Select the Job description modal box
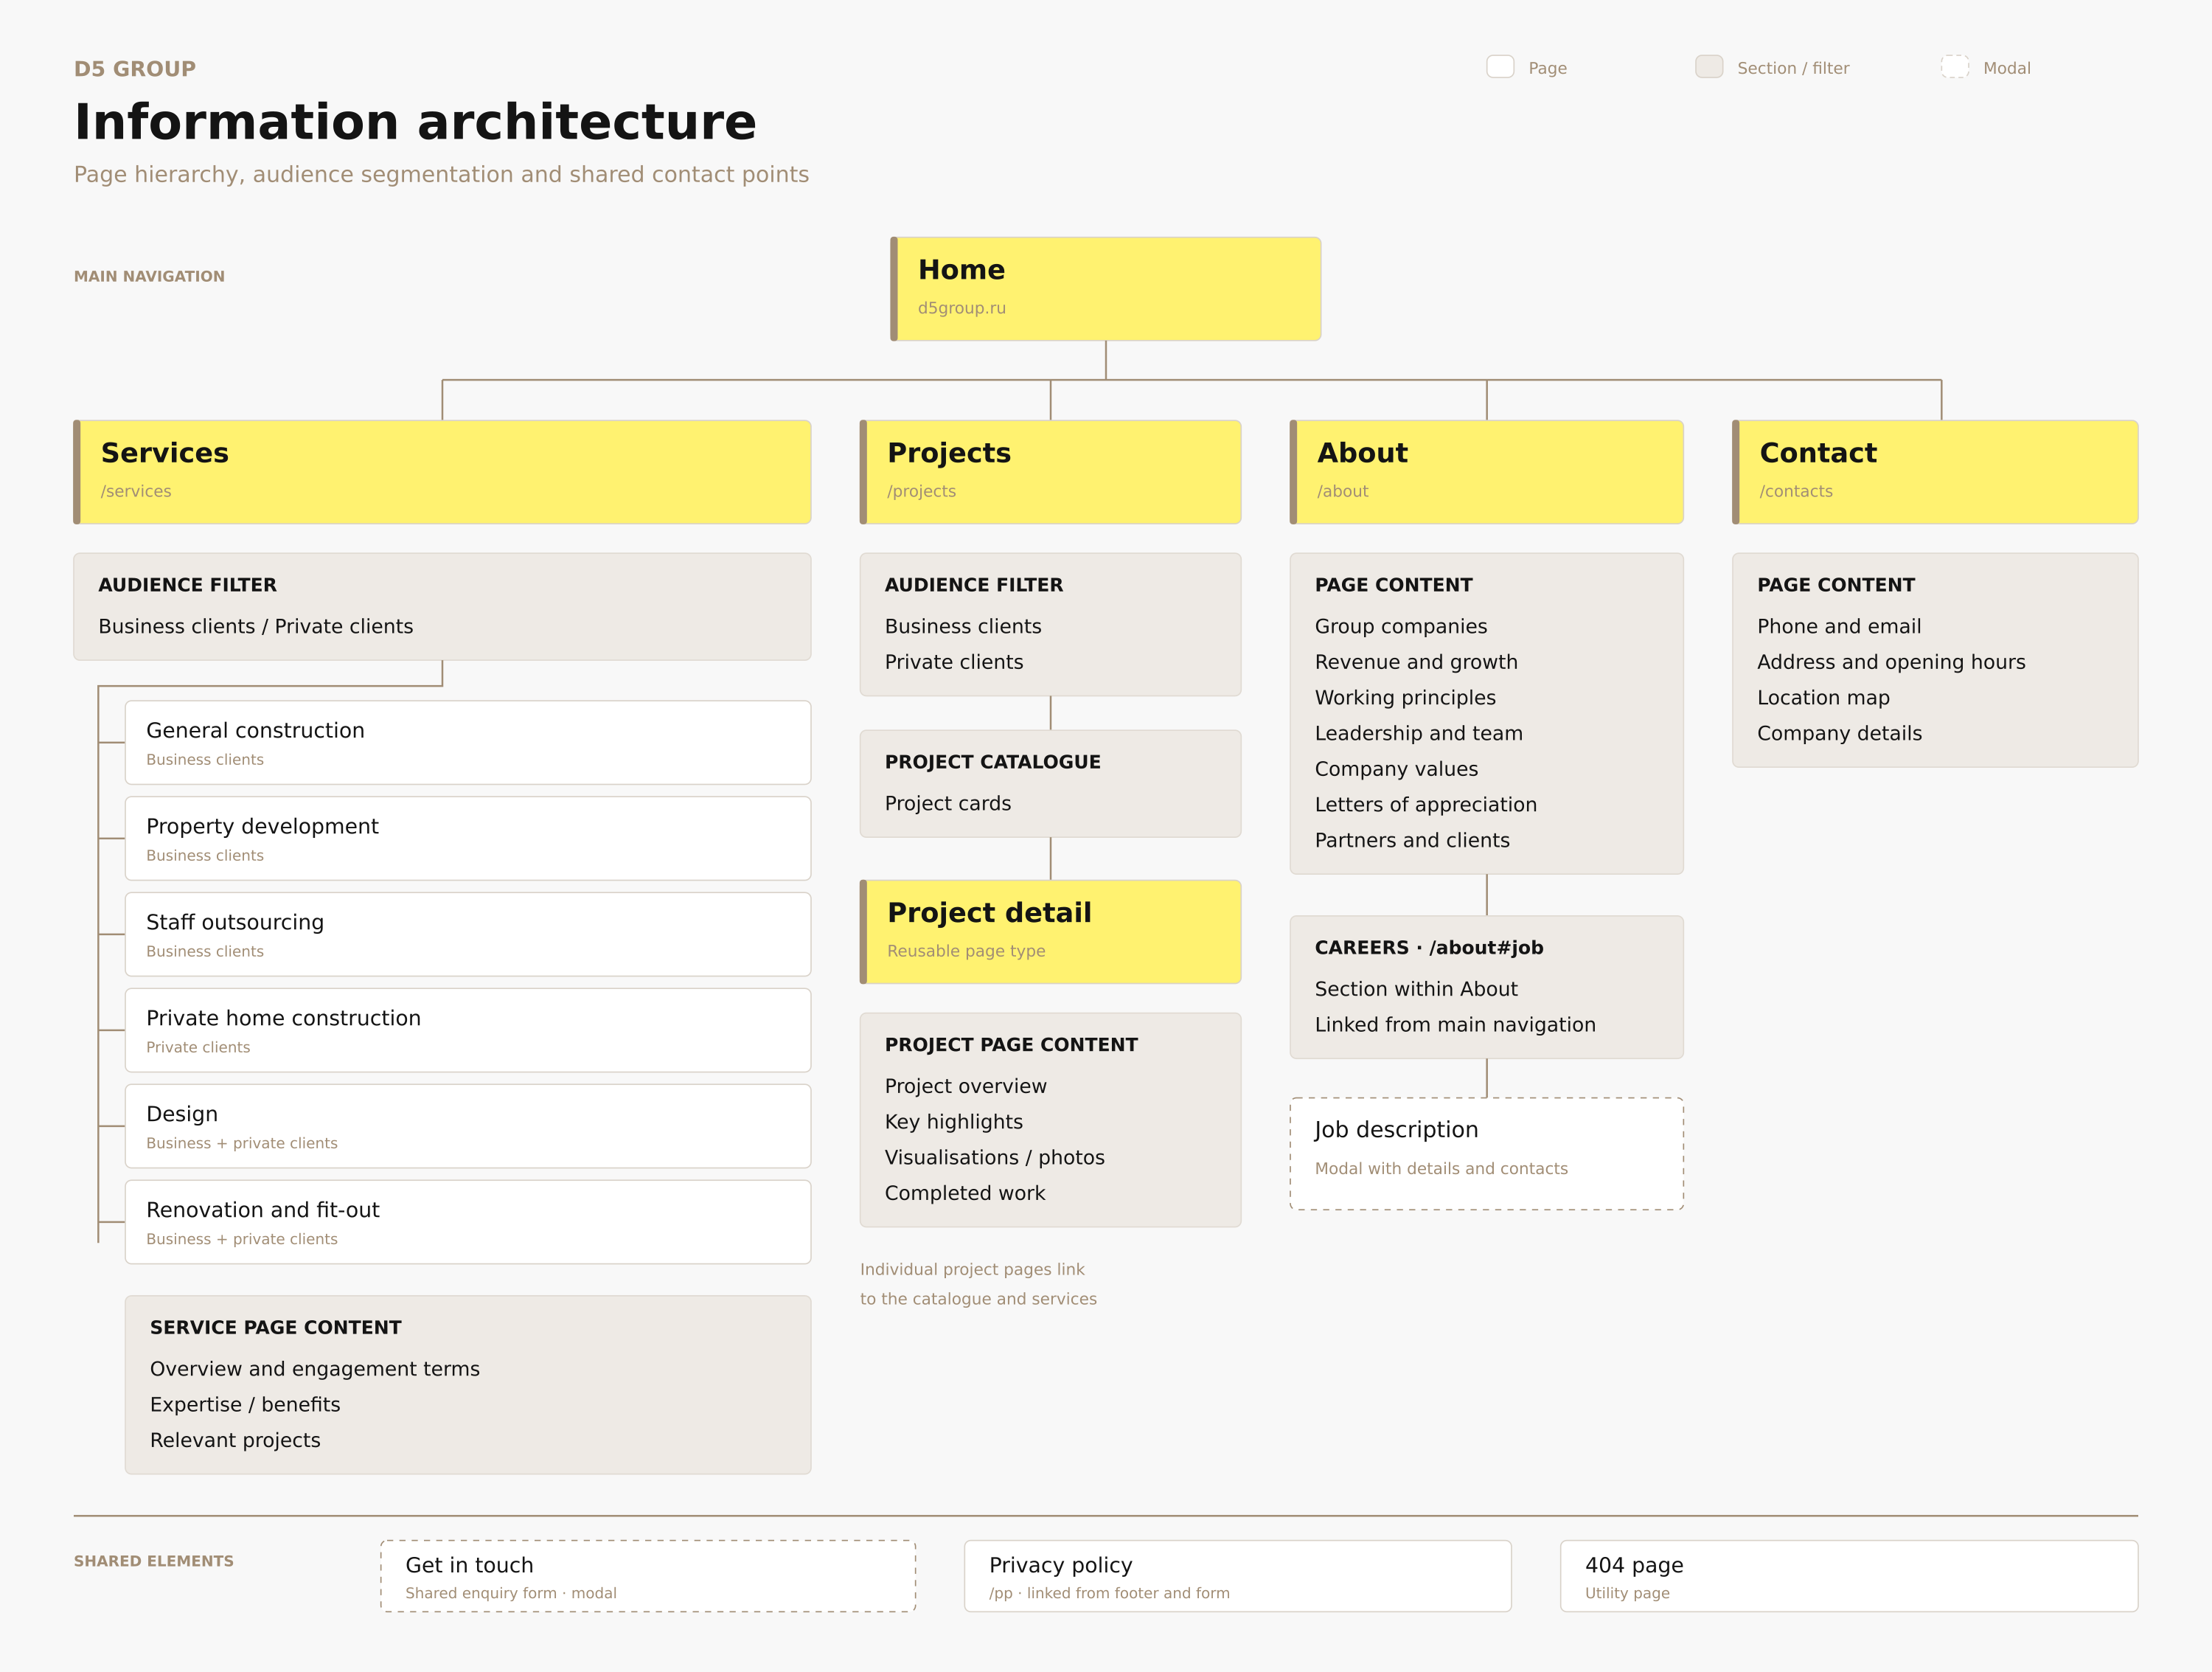 tap(1486, 1154)
